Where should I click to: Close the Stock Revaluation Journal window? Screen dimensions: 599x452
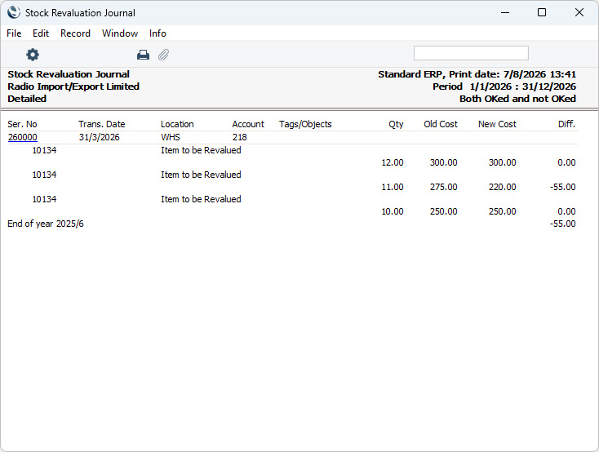[x=579, y=12]
